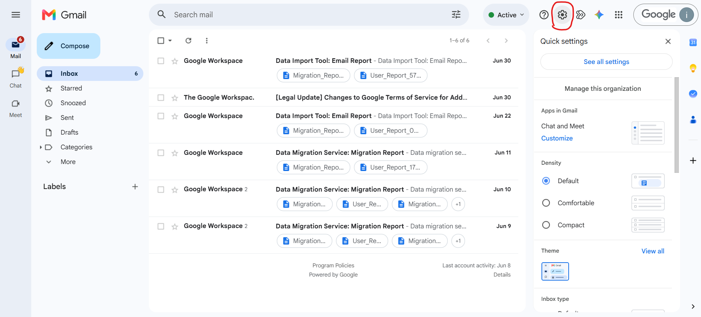This screenshot has width=701, height=317.
Task: Open Migration_Repo attachment on Jun 30 email
Action: (x=314, y=75)
